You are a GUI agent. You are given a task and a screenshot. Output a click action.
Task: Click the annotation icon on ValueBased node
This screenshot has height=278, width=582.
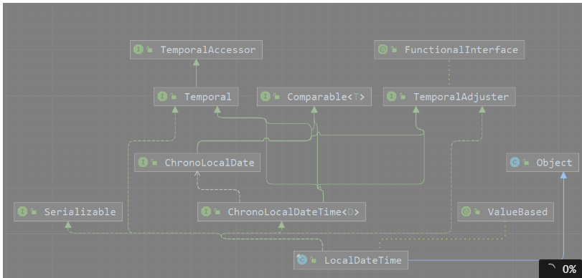(466, 211)
